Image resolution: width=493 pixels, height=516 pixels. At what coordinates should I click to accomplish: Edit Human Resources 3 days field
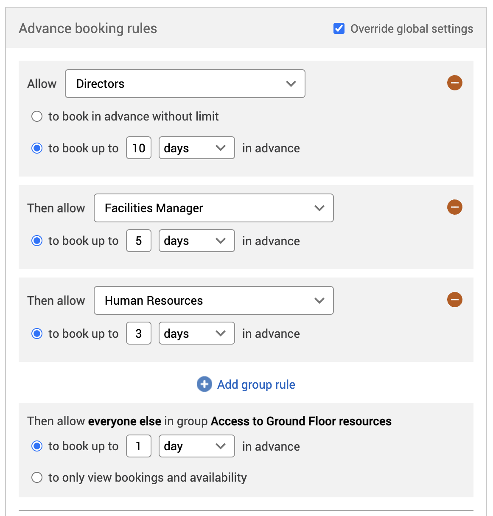[x=139, y=333]
